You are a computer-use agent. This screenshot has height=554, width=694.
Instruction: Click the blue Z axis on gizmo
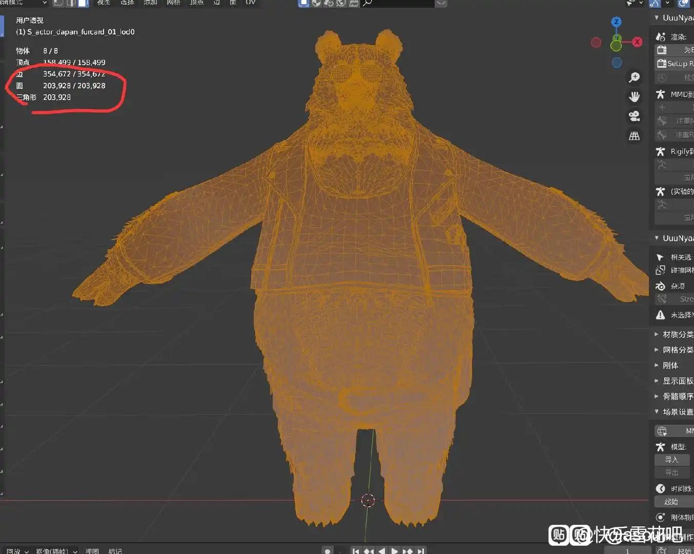pos(616,22)
